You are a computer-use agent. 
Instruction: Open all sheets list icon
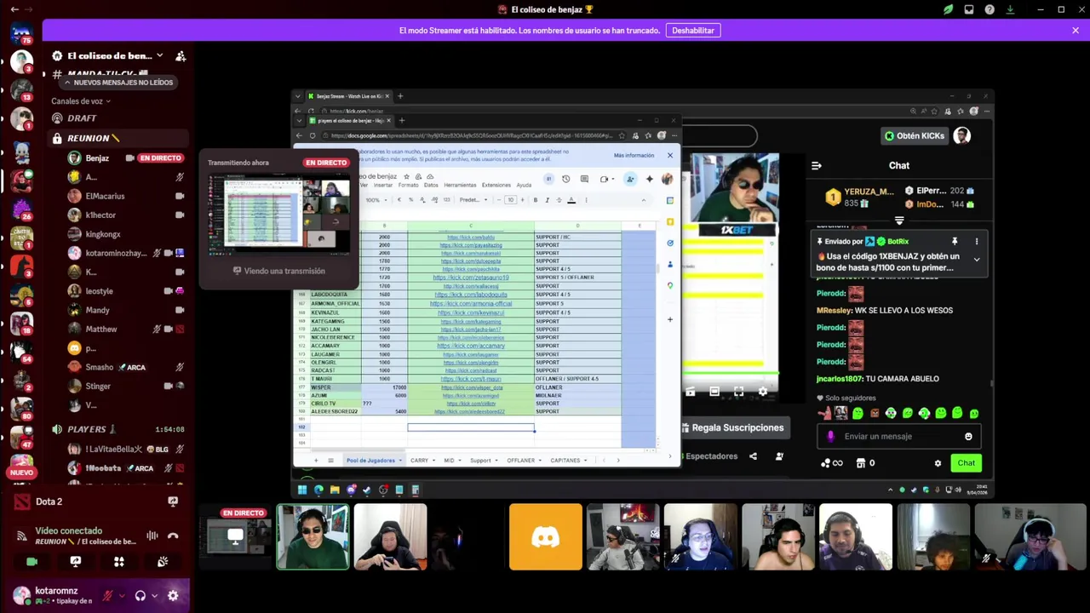pyautogui.click(x=330, y=461)
